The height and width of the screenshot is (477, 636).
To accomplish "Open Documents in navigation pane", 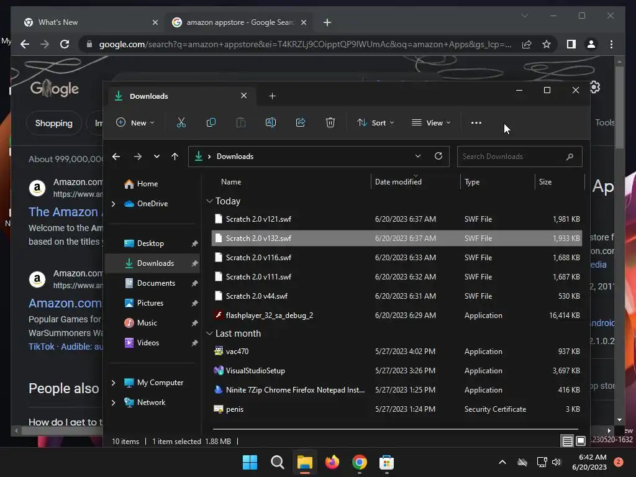I will click(x=154, y=283).
